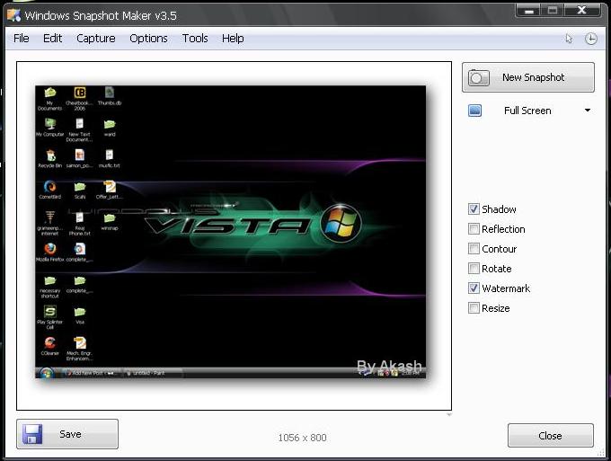Maximize the Windows Snapshot Maker window
This screenshot has width=611, height=461.
click(553, 11)
